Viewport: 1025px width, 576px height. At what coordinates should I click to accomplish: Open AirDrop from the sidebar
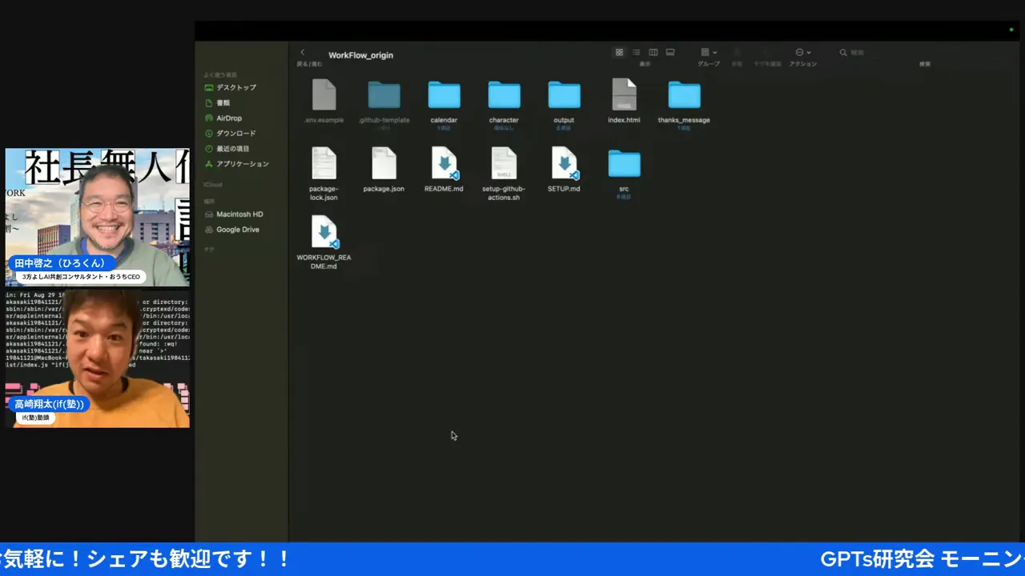point(229,118)
